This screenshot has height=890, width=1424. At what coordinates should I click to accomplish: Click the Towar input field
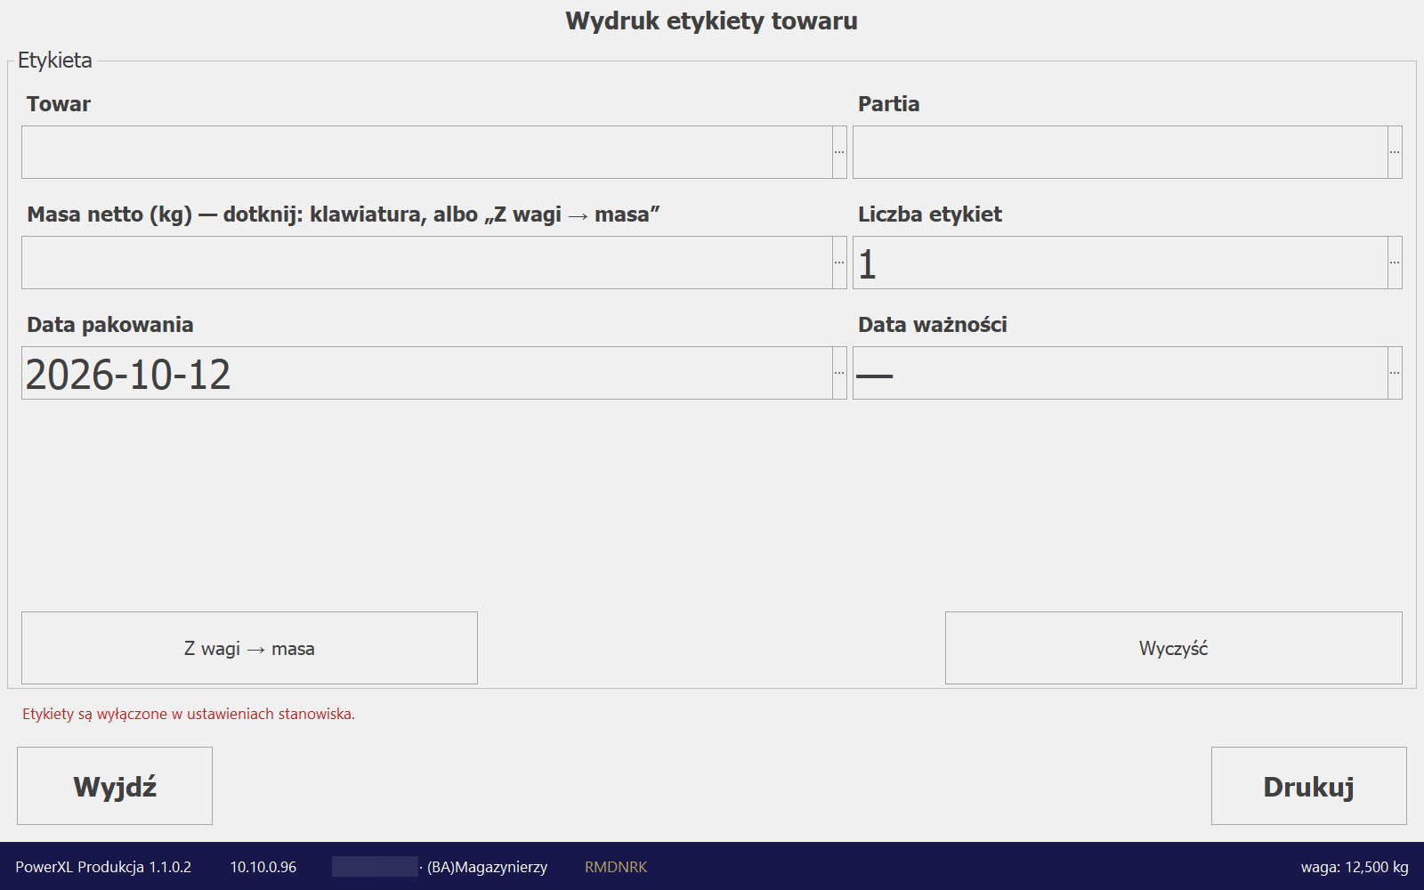(427, 152)
